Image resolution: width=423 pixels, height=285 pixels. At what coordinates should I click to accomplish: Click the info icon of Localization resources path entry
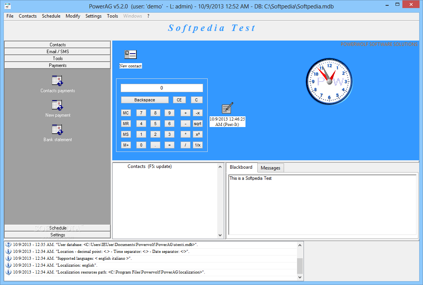click(8, 272)
